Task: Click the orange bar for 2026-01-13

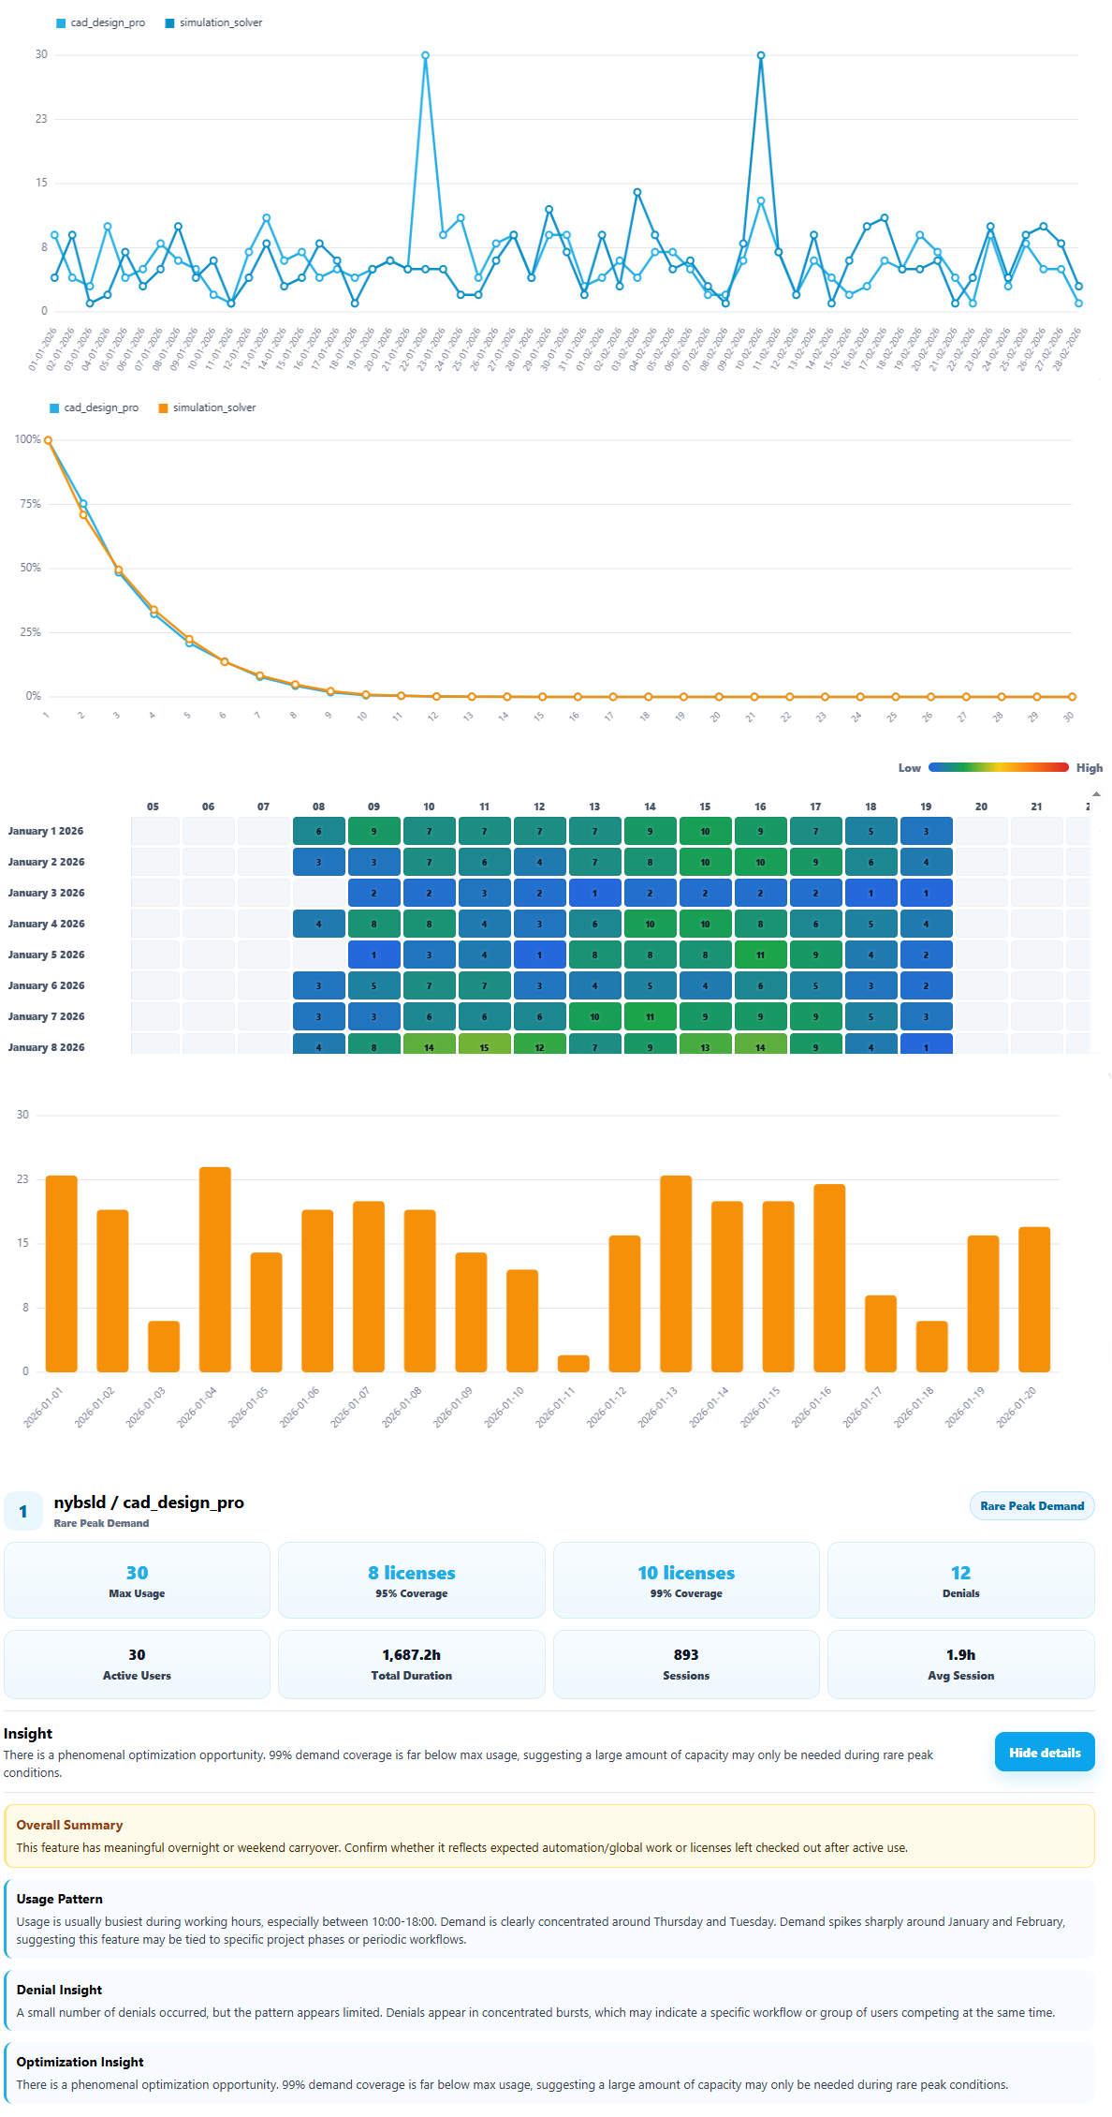Action: pyautogui.click(x=676, y=1274)
